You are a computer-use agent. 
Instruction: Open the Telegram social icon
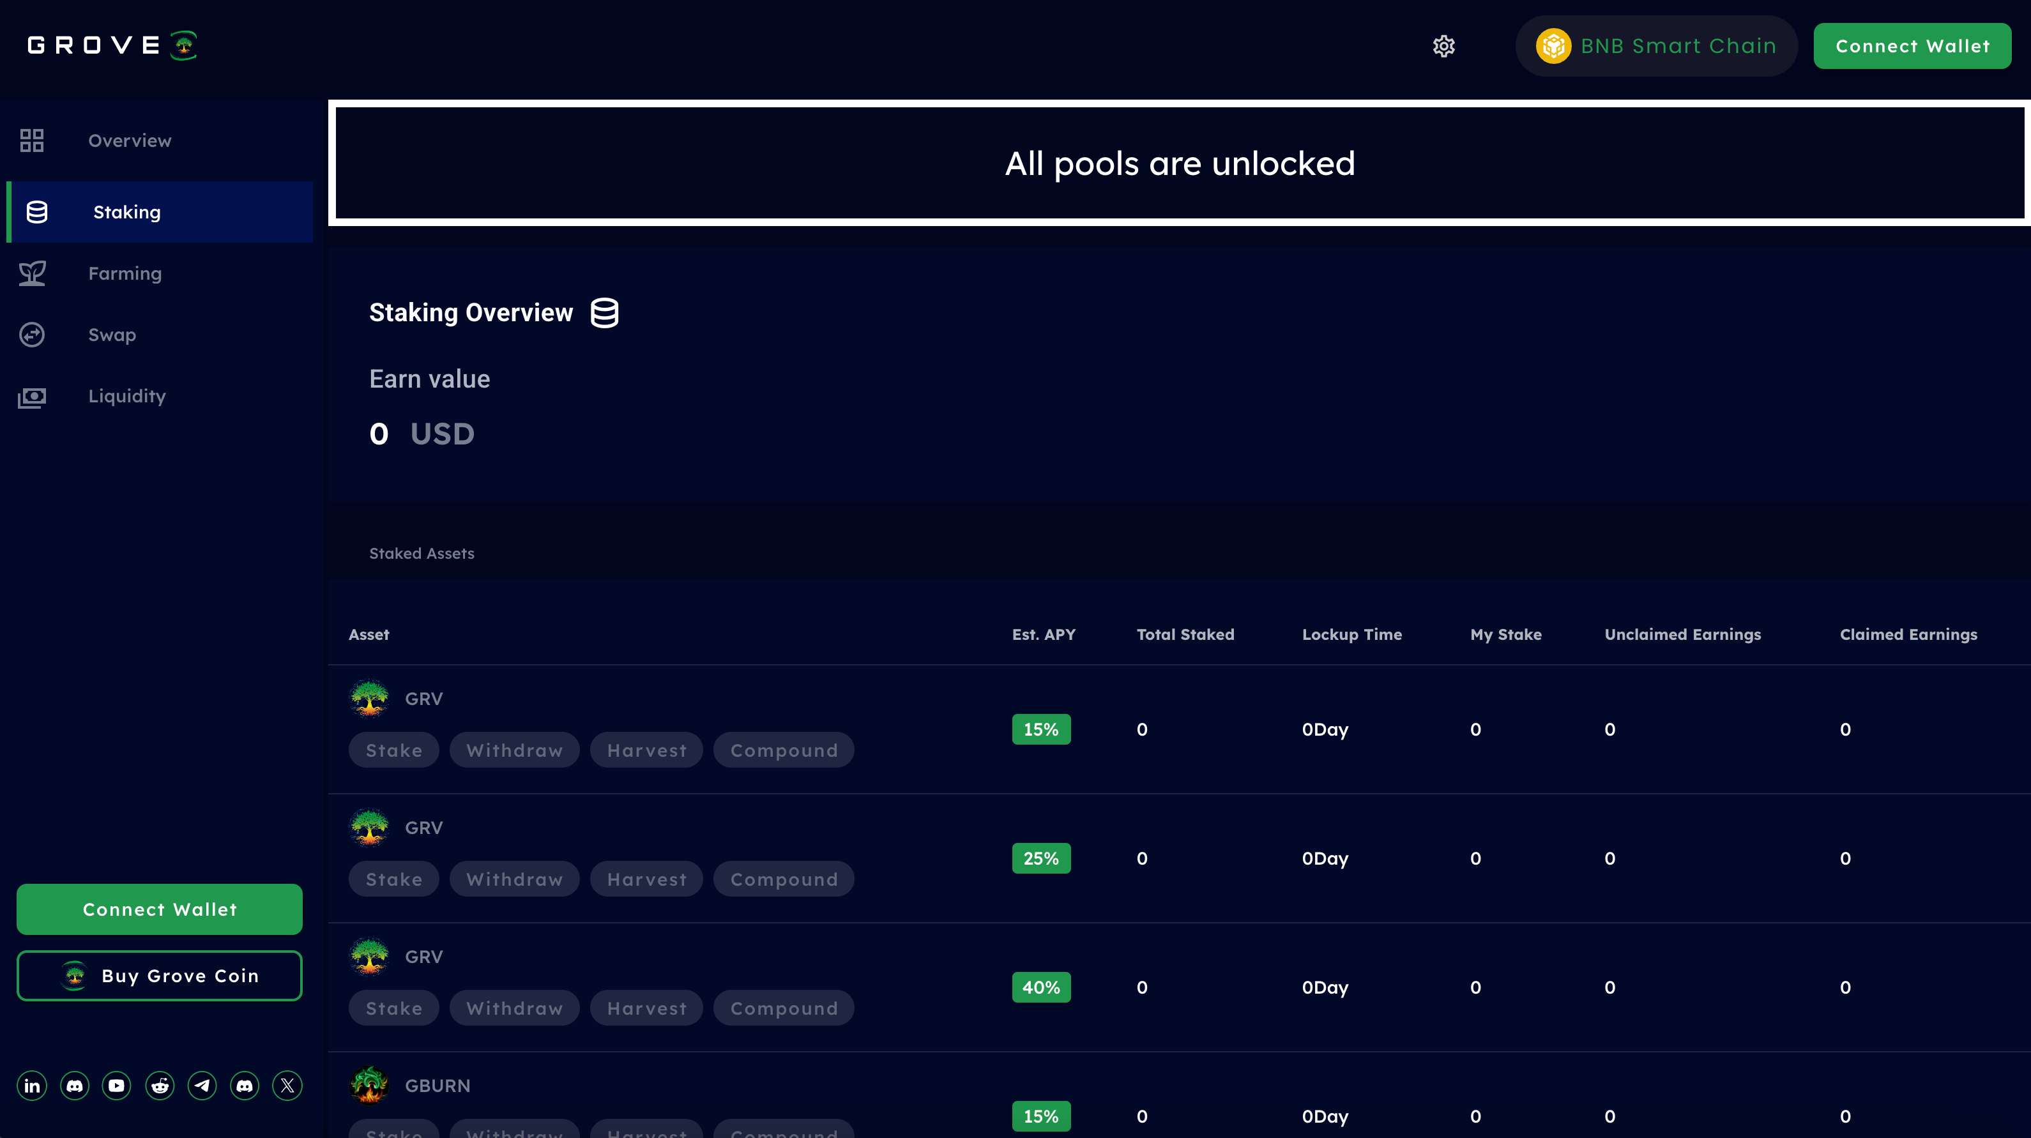click(202, 1086)
